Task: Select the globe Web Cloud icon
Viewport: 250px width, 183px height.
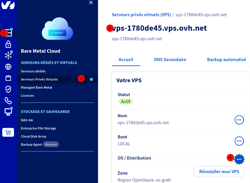Action: 8,67
